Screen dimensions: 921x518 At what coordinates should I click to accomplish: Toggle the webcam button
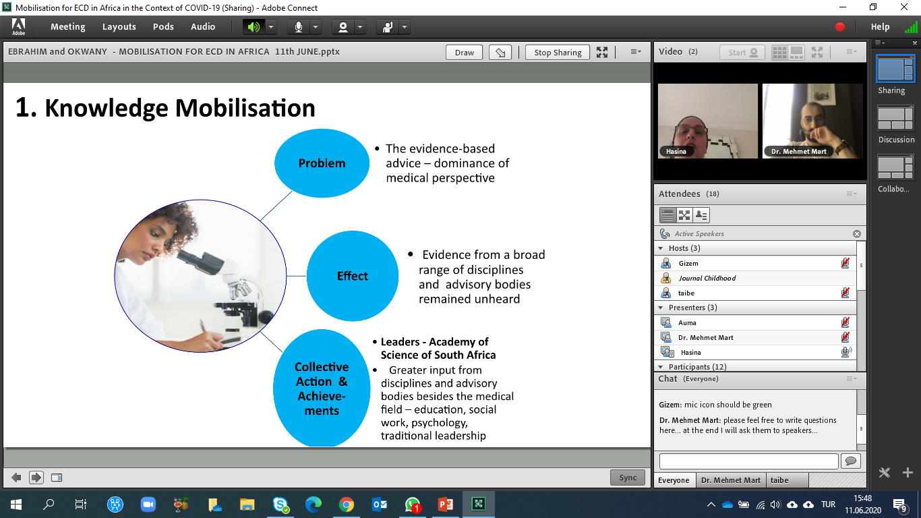[343, 27]
